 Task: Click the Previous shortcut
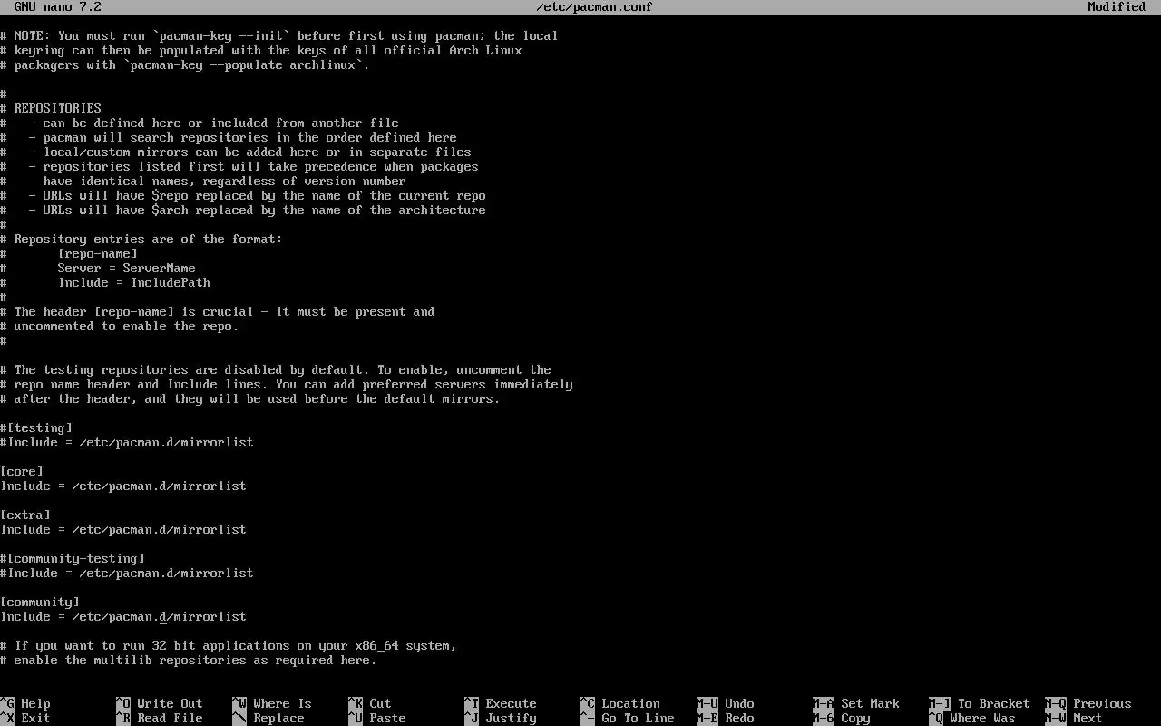click(1088, 703)
